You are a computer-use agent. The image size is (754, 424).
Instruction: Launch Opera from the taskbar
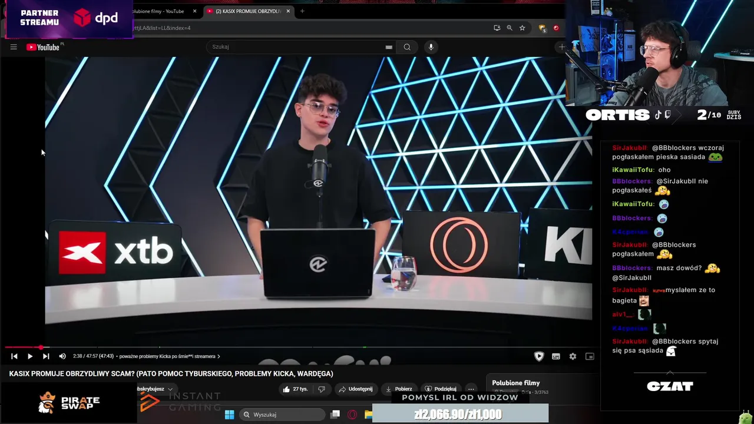point(352,415)
